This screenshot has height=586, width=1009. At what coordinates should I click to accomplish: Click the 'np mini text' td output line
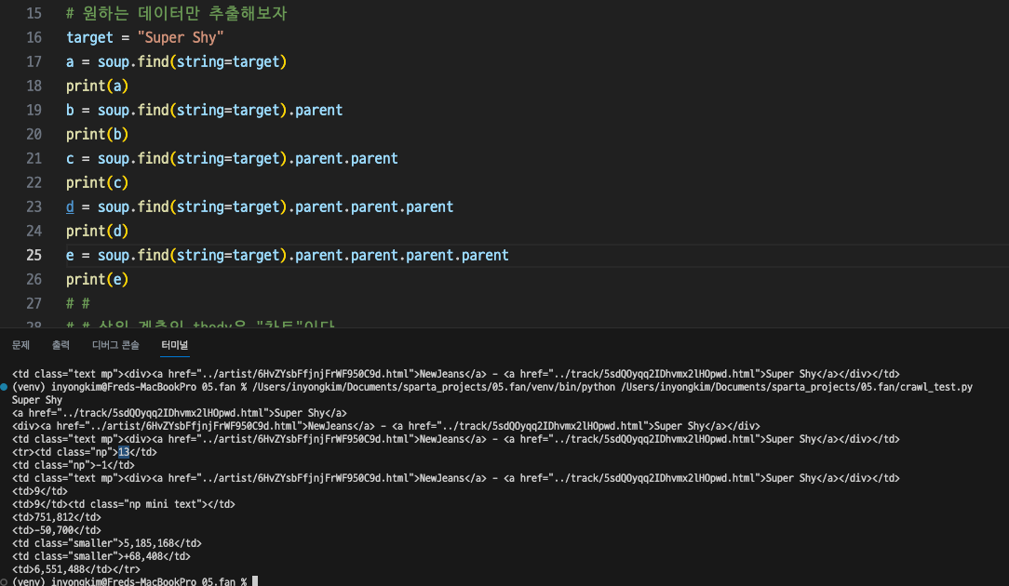coord(124,504)
